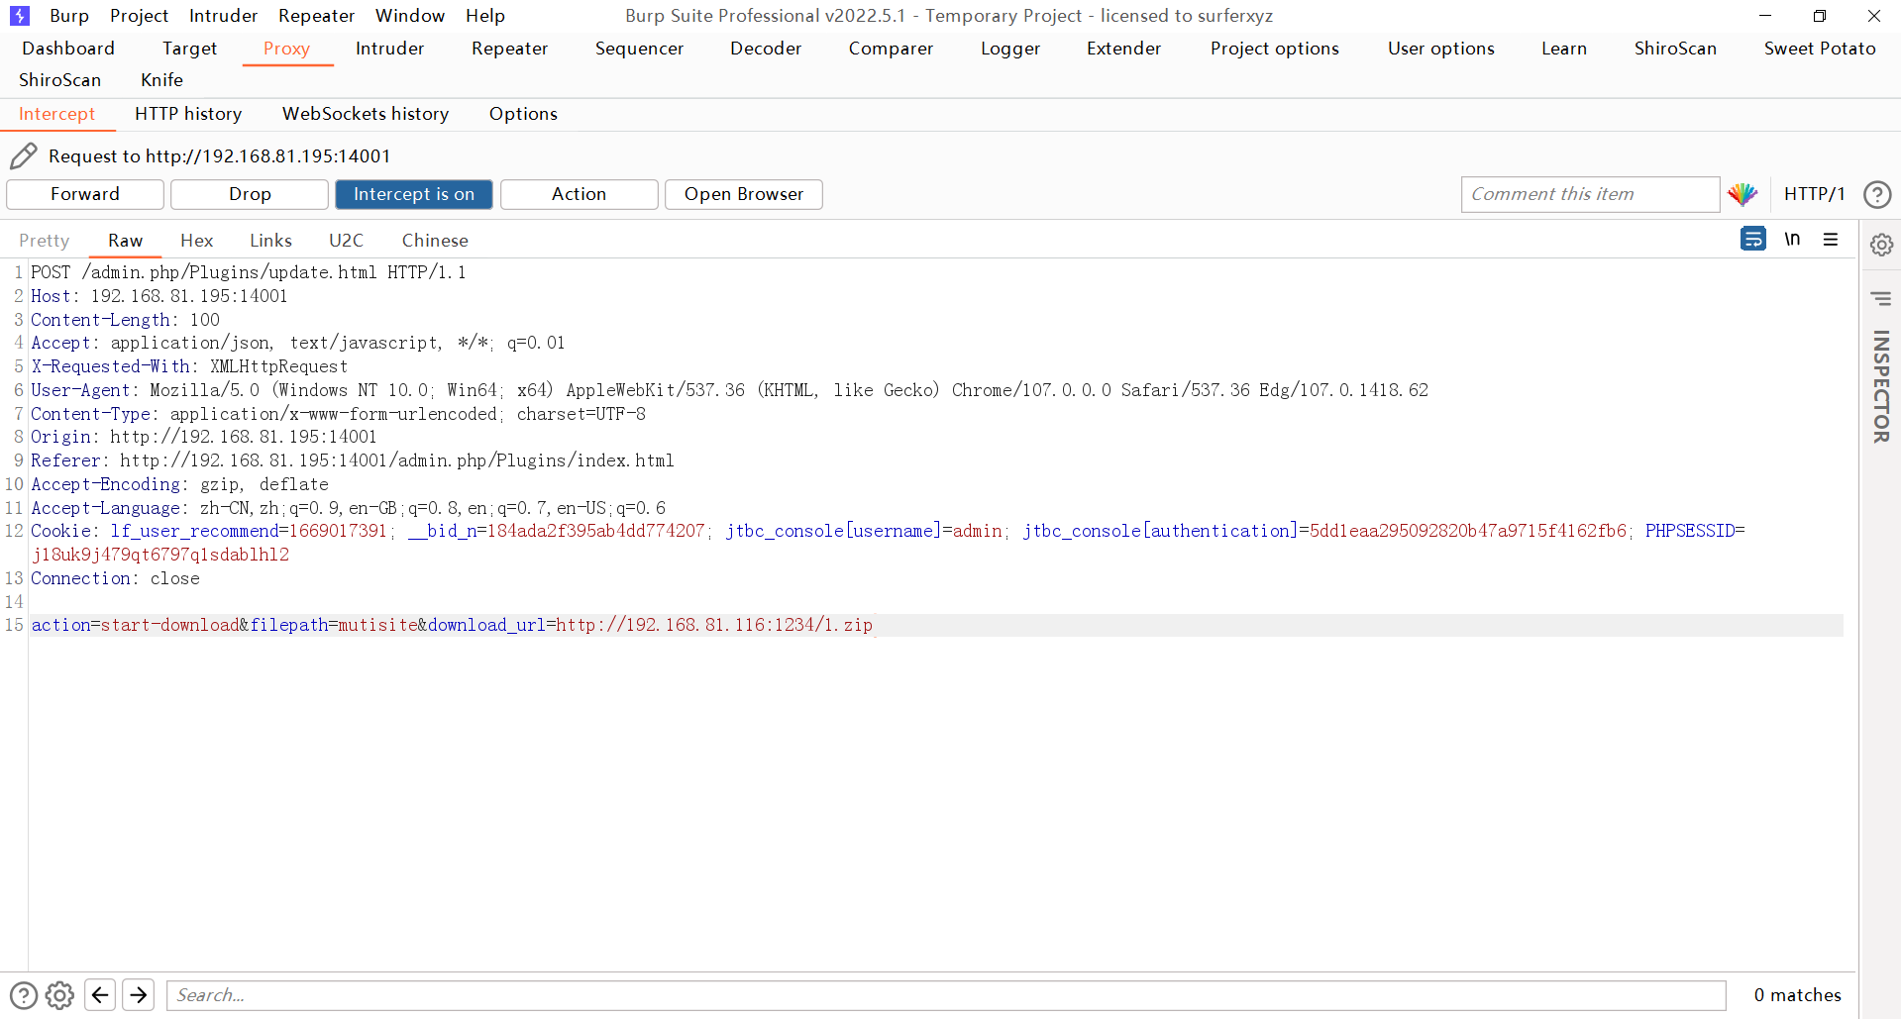1902x1020 pixels.
Task: Expand the INSPECTOR side panel
Action: (x=1881, y=385)
